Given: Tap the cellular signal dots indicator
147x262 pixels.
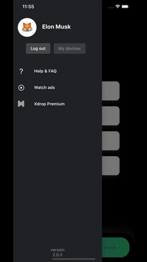Looking at the screenshot, I should (111, 8).
